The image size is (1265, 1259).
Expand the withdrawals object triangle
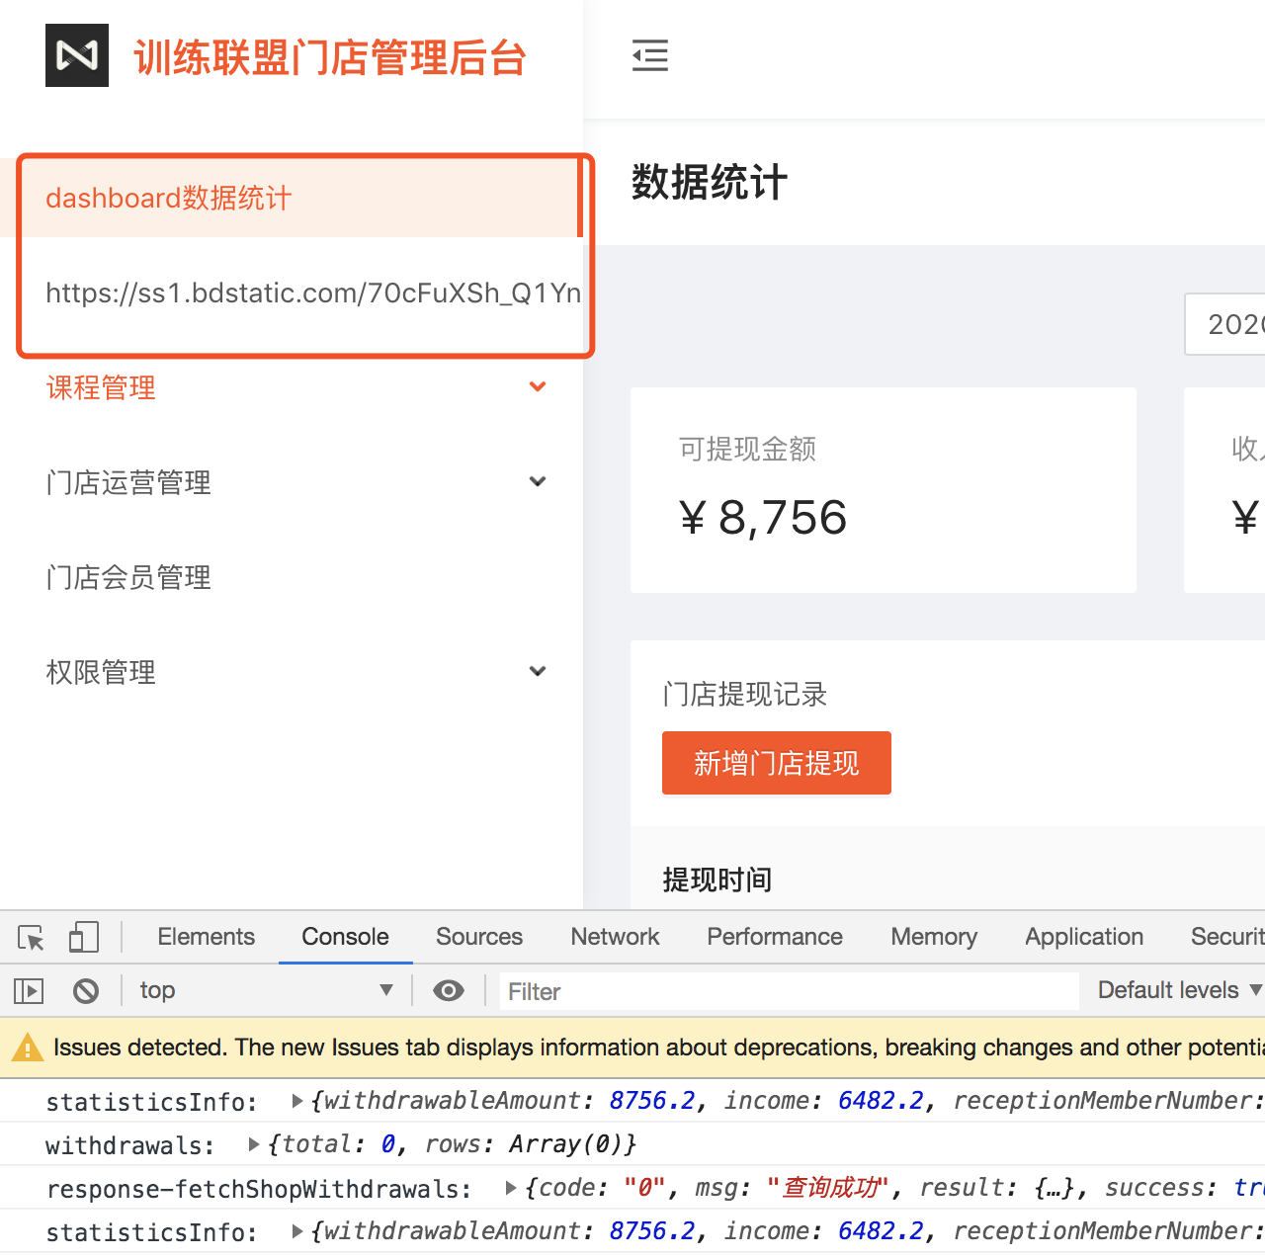click(x=254, y=1144)
